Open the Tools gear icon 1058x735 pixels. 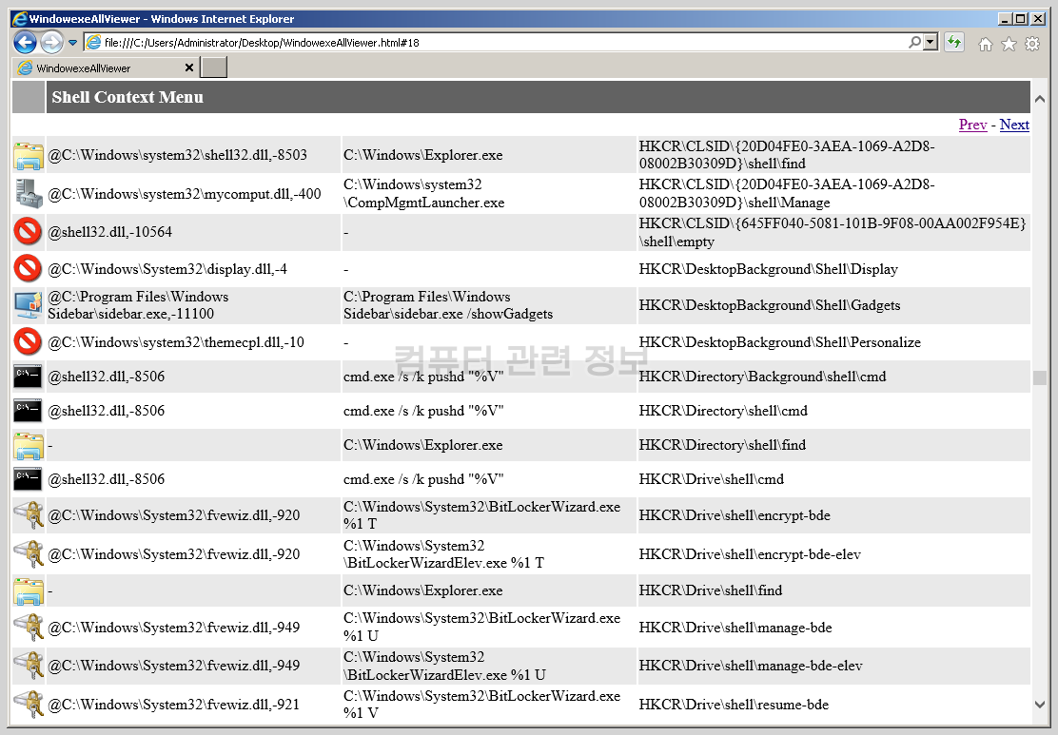point(1032,44)
